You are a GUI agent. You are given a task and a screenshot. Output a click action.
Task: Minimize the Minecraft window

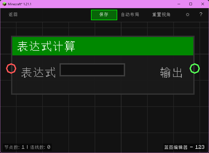coord(179,4)
